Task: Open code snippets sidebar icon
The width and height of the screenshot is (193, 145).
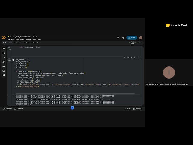Action: pos(4,57)
